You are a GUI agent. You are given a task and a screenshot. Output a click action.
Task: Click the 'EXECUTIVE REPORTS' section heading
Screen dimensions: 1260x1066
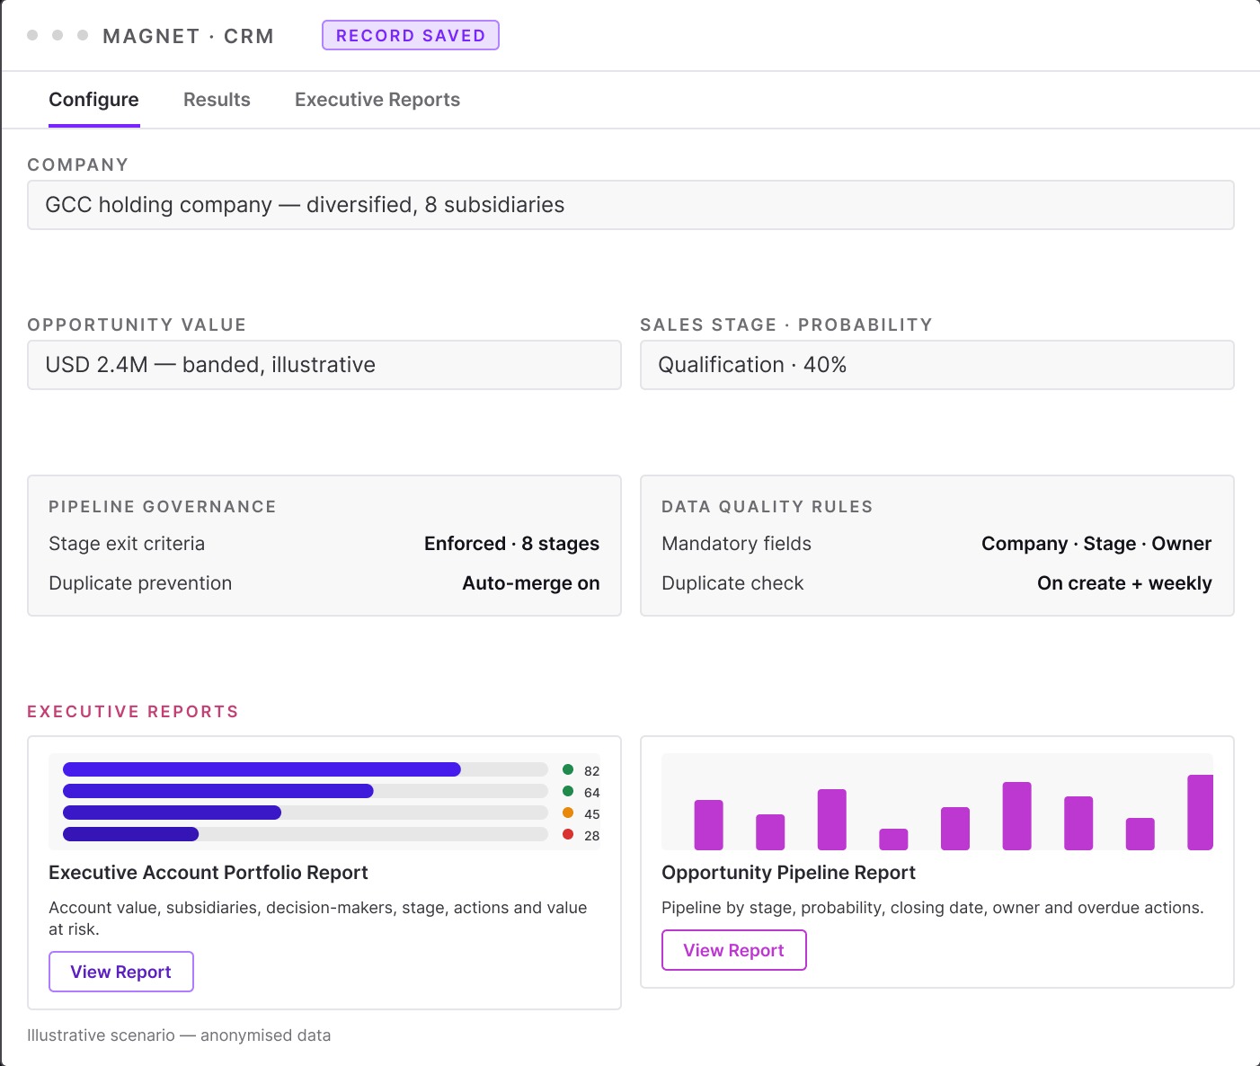(133, 712)
